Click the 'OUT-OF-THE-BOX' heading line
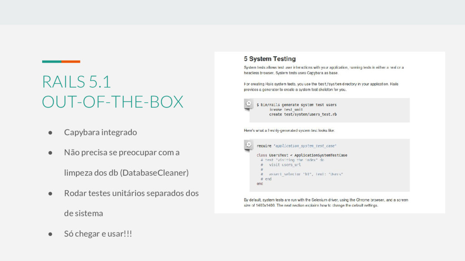 pos(113,102)
